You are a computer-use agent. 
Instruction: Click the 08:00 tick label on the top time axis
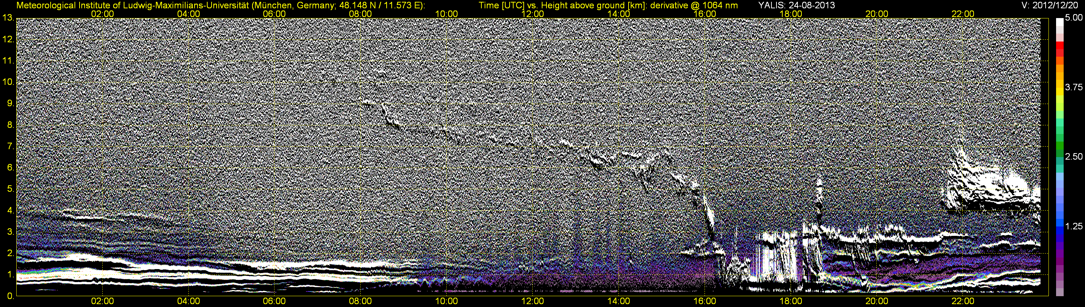tap(361, 14)
